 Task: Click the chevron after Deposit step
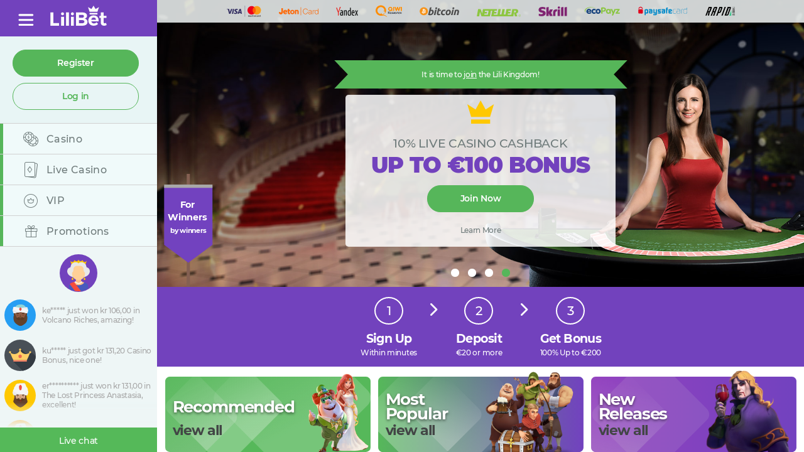click(x=524, y=309)
